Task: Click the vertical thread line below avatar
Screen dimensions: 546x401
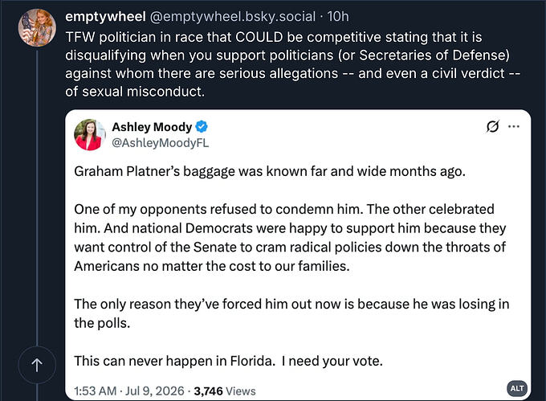Action: coord(37,197)
